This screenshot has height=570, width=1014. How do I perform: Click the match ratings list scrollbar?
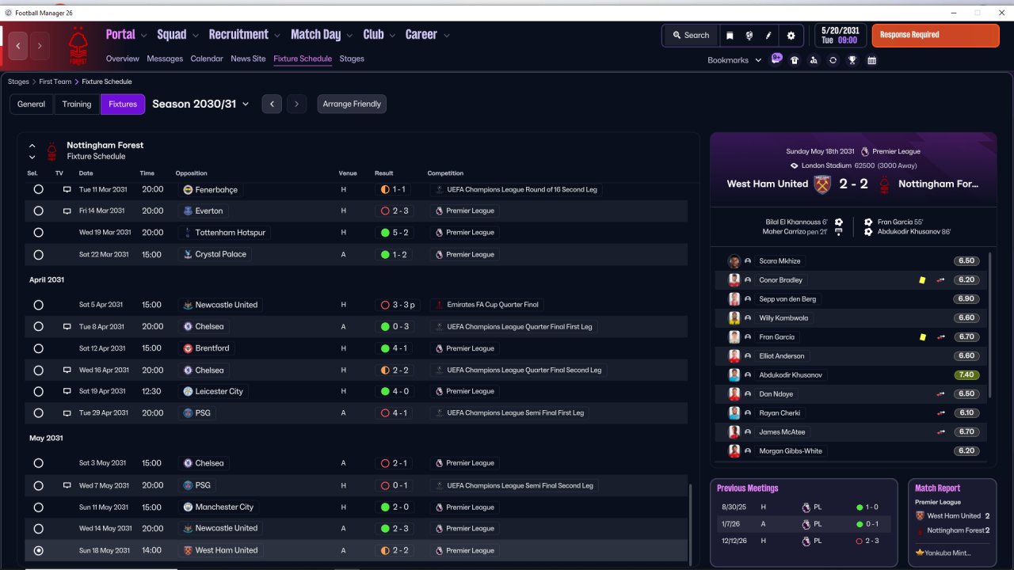click(x=990, y=325)
